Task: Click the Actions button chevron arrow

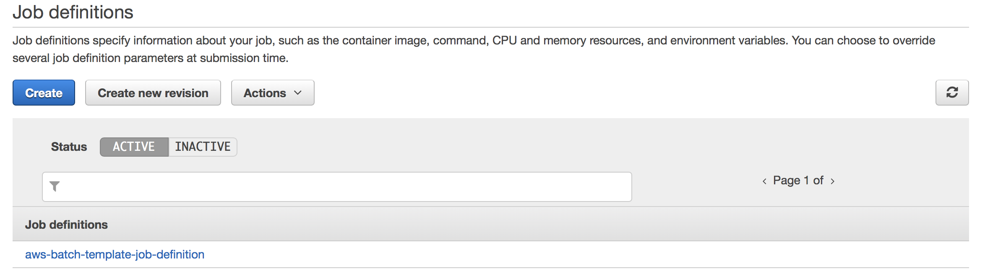Action: tap(298, 93)
